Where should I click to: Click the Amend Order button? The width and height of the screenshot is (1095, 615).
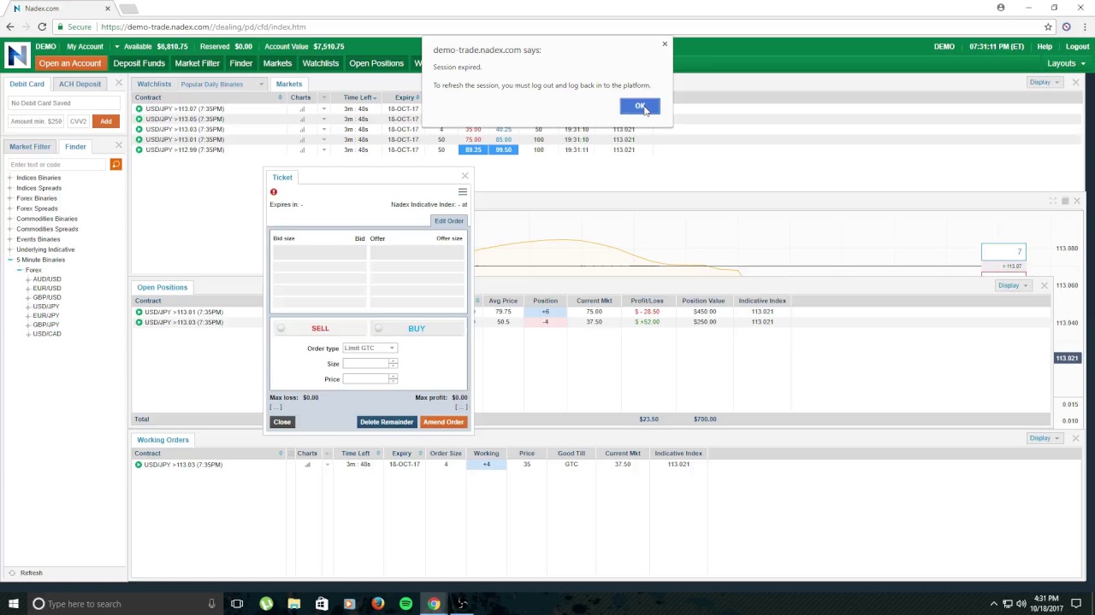(443, 422)
